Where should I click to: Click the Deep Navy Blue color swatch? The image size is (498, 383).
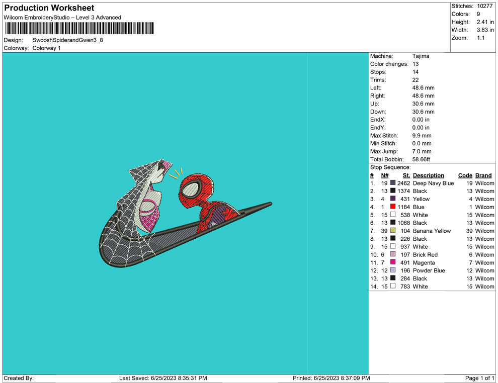coord(393,183)
